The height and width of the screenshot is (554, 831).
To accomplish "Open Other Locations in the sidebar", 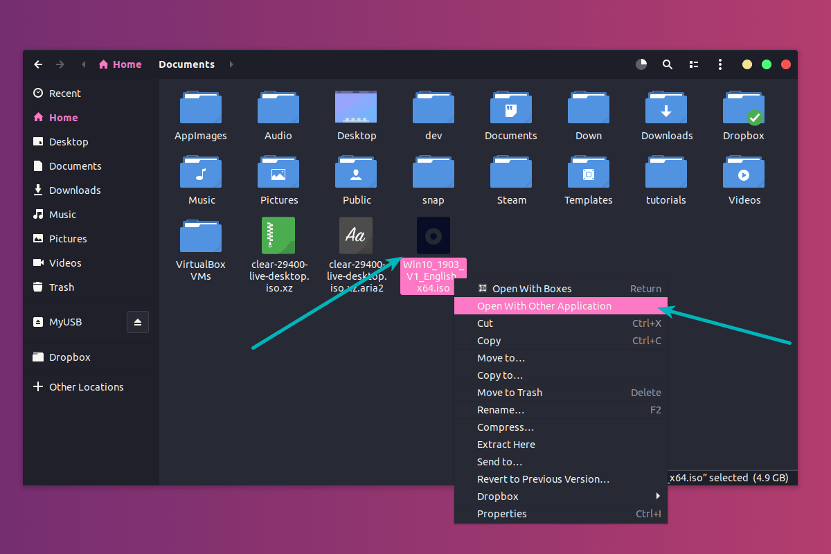I will [x=90, y=387].
